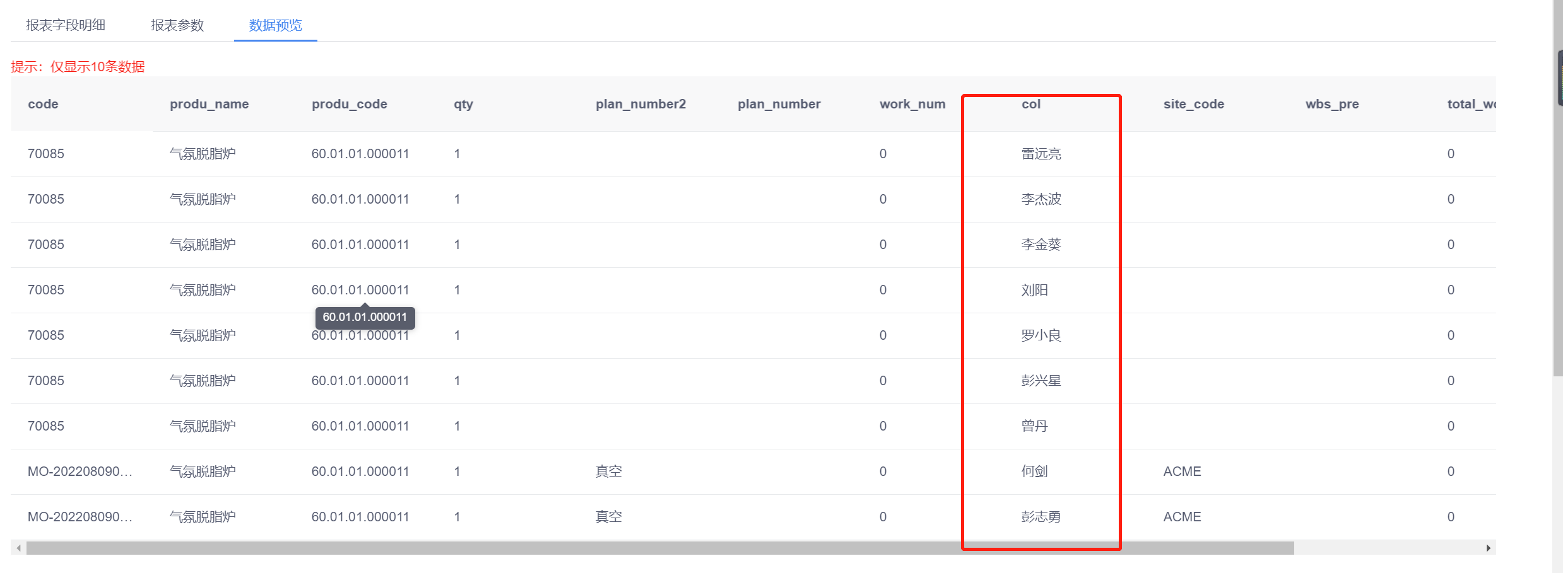Click 真空 in the 何剑 row
The image size is (1563, 573).
pos(609,472)
